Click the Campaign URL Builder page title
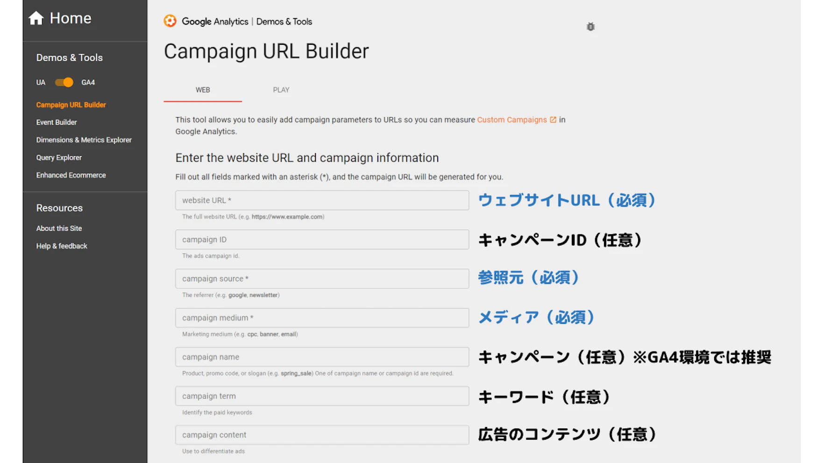Screen dimensions: 824x463 [x=266, y=51]
